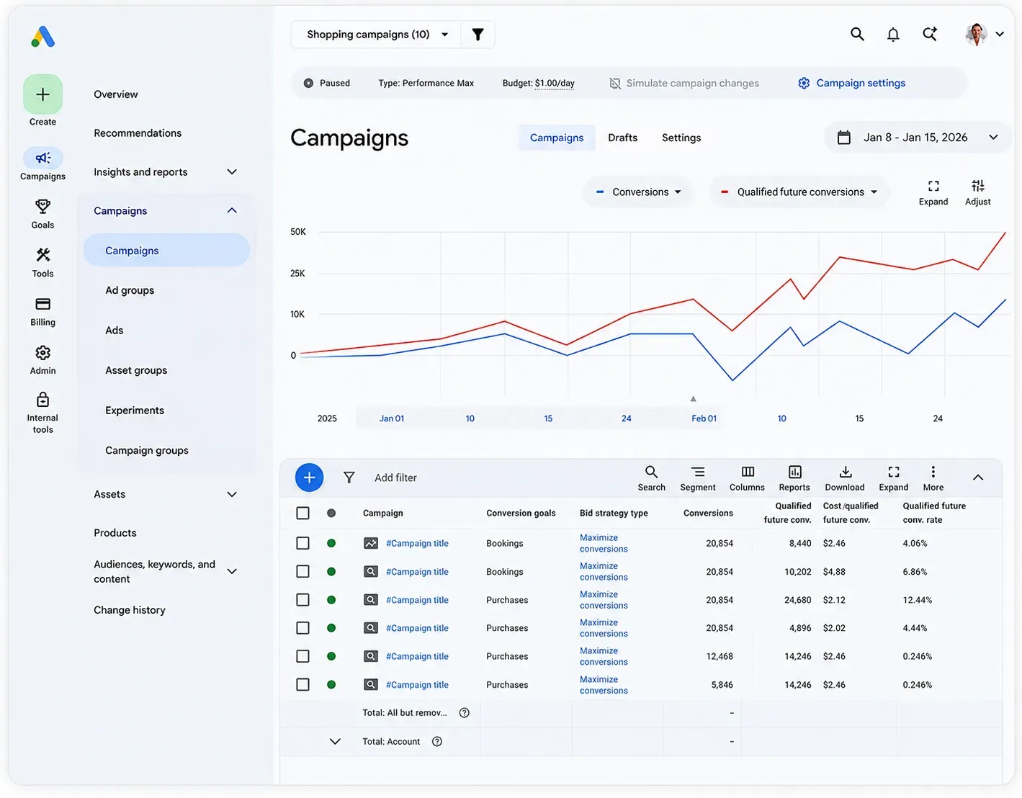
Task: Switch to the Drafts tab
Action: (x=622, y=138)
